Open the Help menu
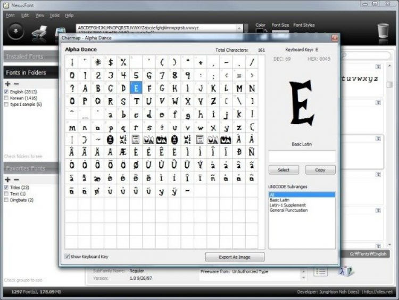This screenshot has width=399, height=300. (x=69, y=15)
